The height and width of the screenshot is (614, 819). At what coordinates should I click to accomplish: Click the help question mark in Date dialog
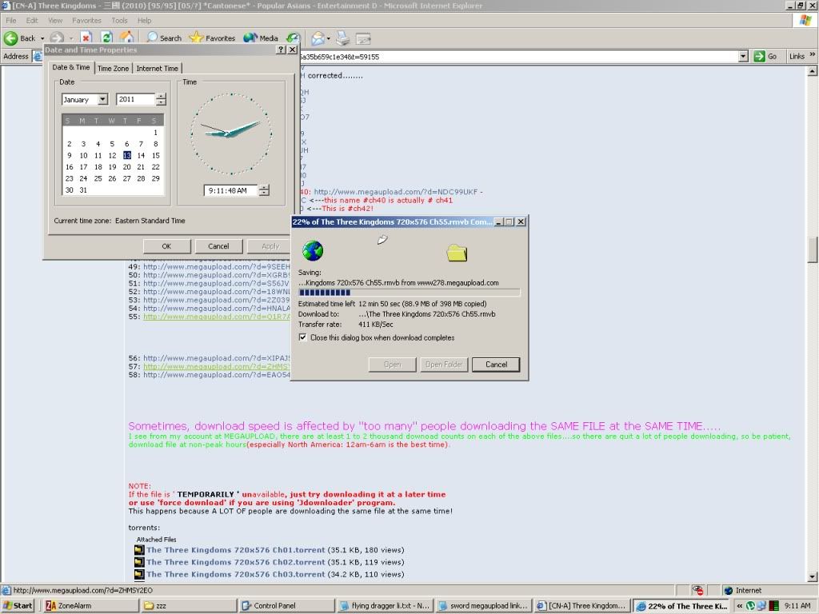281,50
